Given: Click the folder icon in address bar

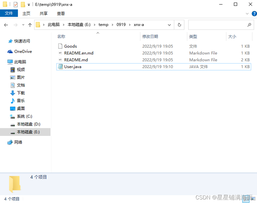Looking at the screenshot, I should [x=38, y=25].
